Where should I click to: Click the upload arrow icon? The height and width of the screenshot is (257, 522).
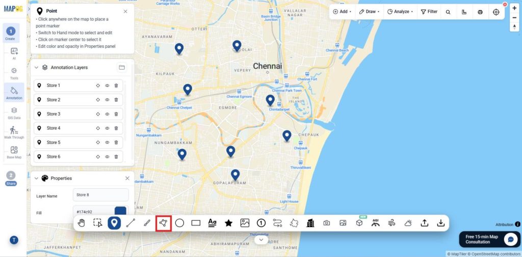point(425,223)
